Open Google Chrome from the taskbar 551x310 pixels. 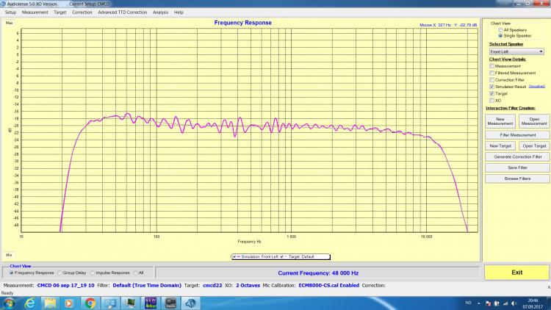[90, 302]
